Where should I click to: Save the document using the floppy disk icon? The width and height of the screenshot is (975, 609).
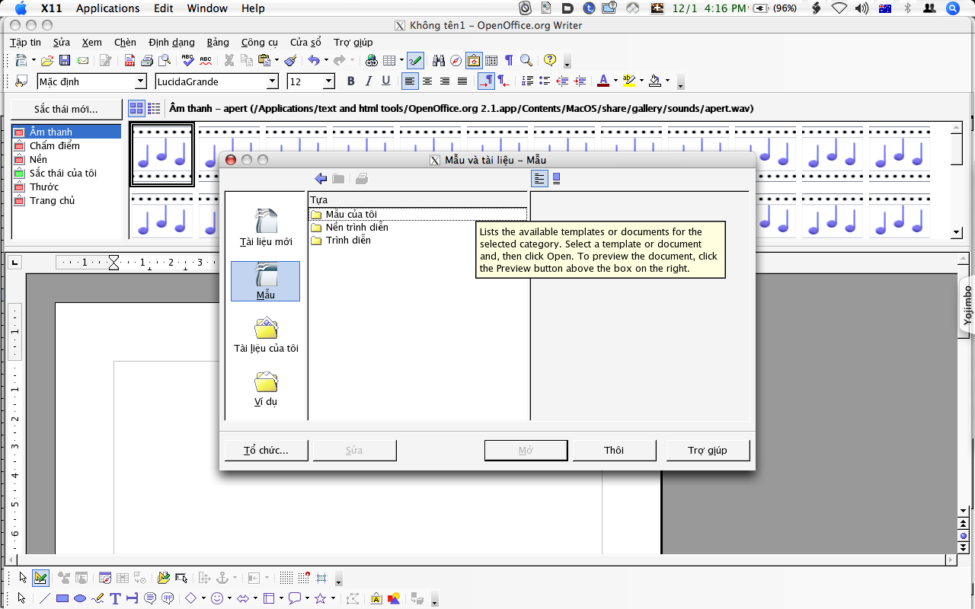tap(65, 61)
